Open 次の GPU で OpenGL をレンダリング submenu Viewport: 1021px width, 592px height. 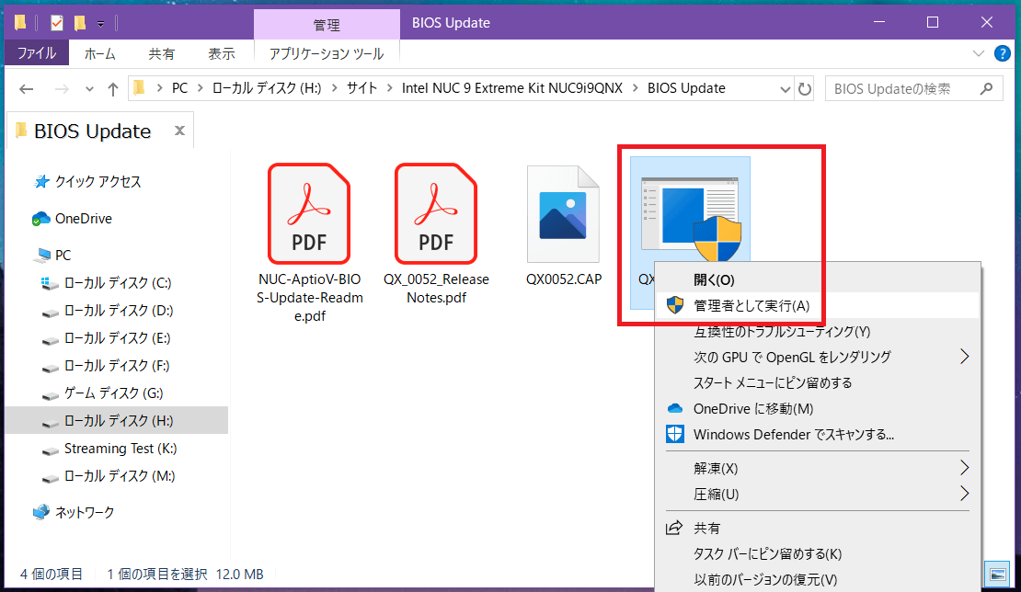pyautogui.click(x=817, y=358)
